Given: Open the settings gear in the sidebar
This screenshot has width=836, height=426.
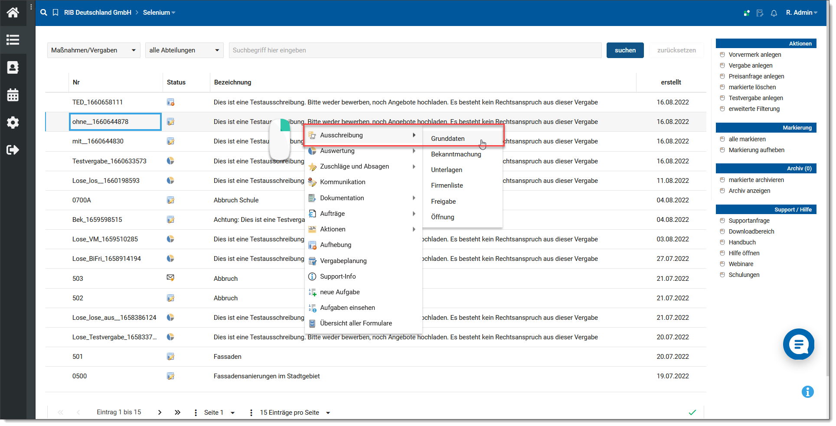Looking at the screenshot, I should (13, 123).
